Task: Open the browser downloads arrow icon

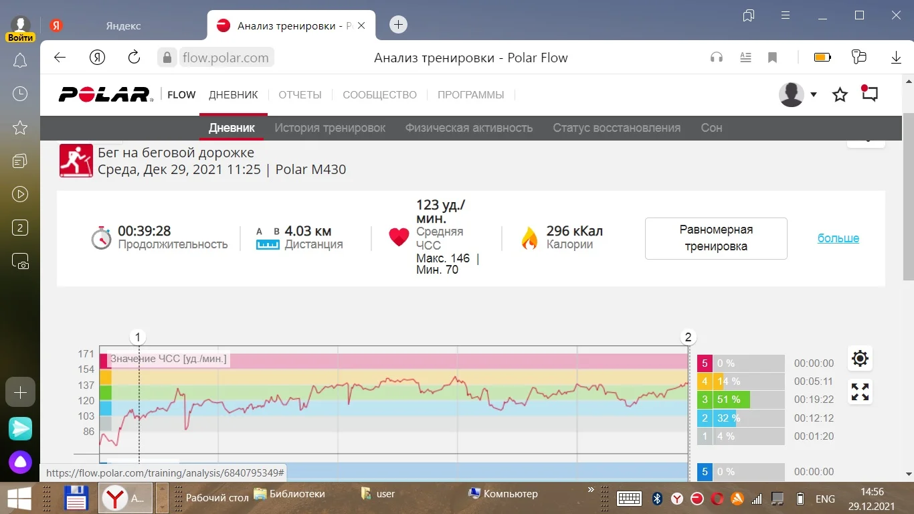Action: point(896,58)
